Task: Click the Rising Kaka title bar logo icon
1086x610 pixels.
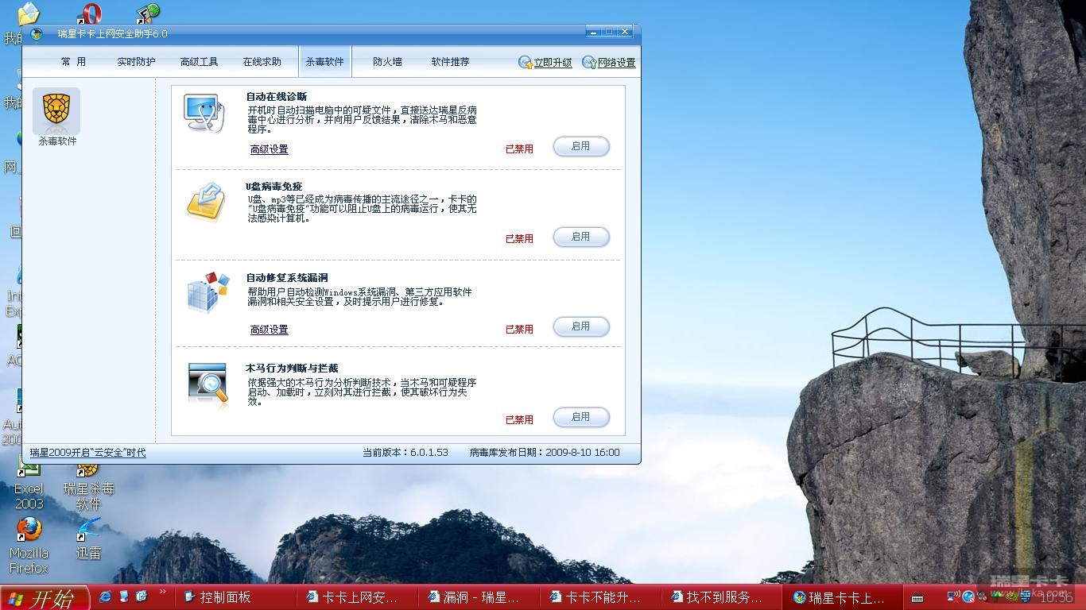Action: click(37, 33)
